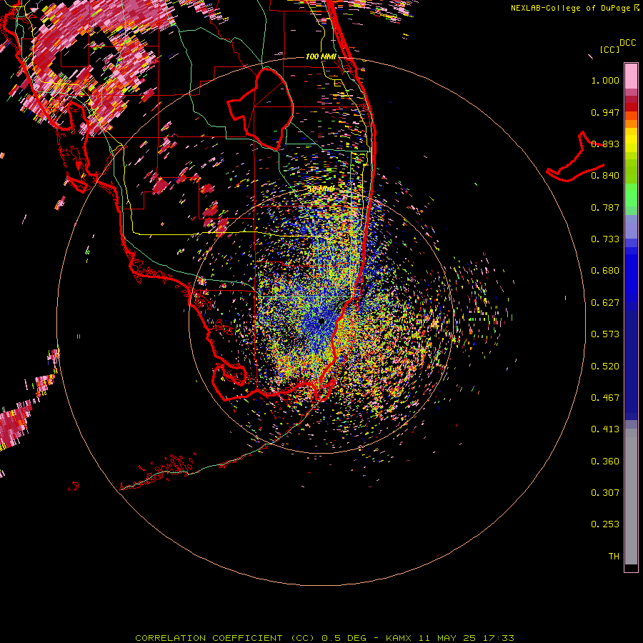Image resolution: width=643 pixels, height=643 pixels.
Task: Select the 0.520 legend value
Action: [605, 367]
